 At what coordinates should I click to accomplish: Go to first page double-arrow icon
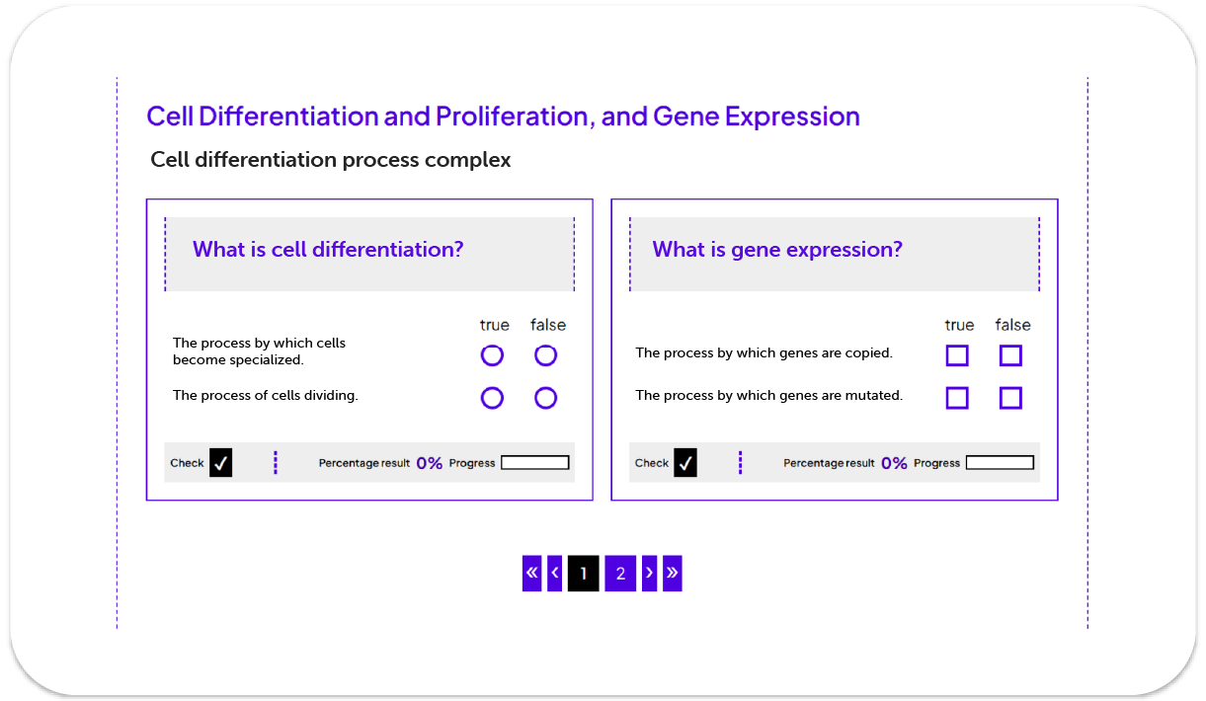532,573
